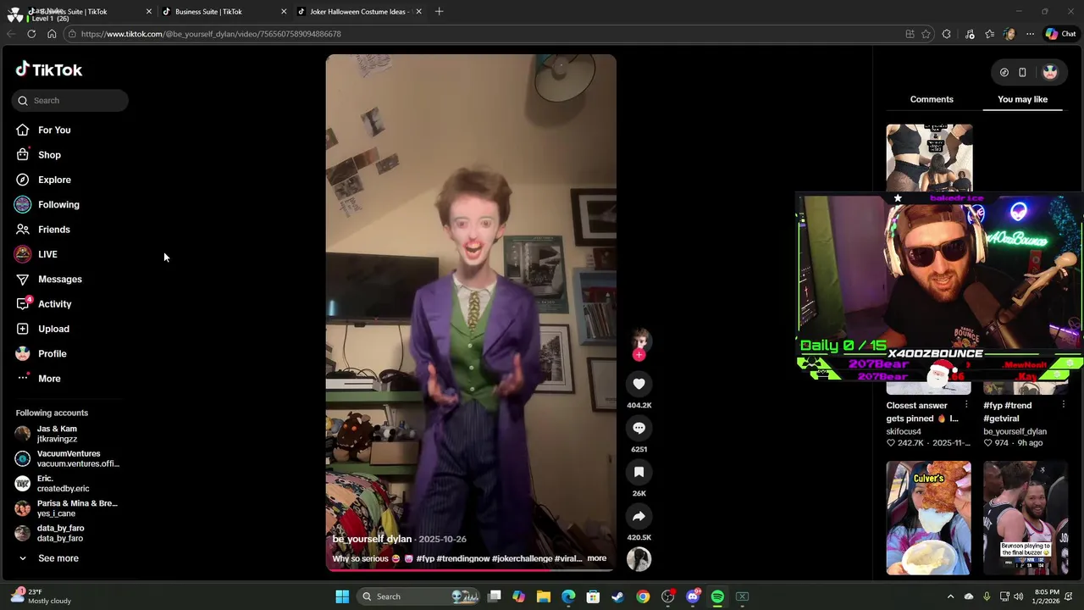
Task: Open Discord from taskbar
Action: tap(693, 596)
